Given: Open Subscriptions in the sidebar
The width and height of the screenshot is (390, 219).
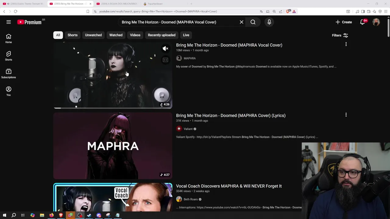Looking at the screenshot, I should click(x=9, y=74).
